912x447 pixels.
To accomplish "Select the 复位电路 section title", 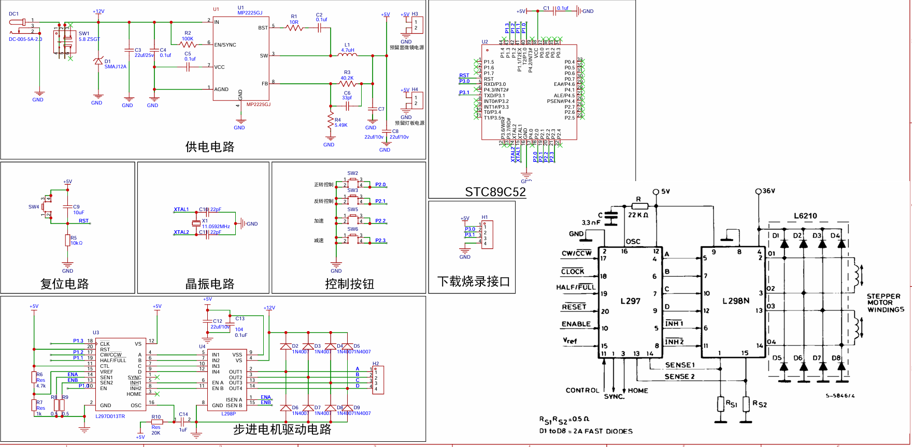I will [65, 284].
